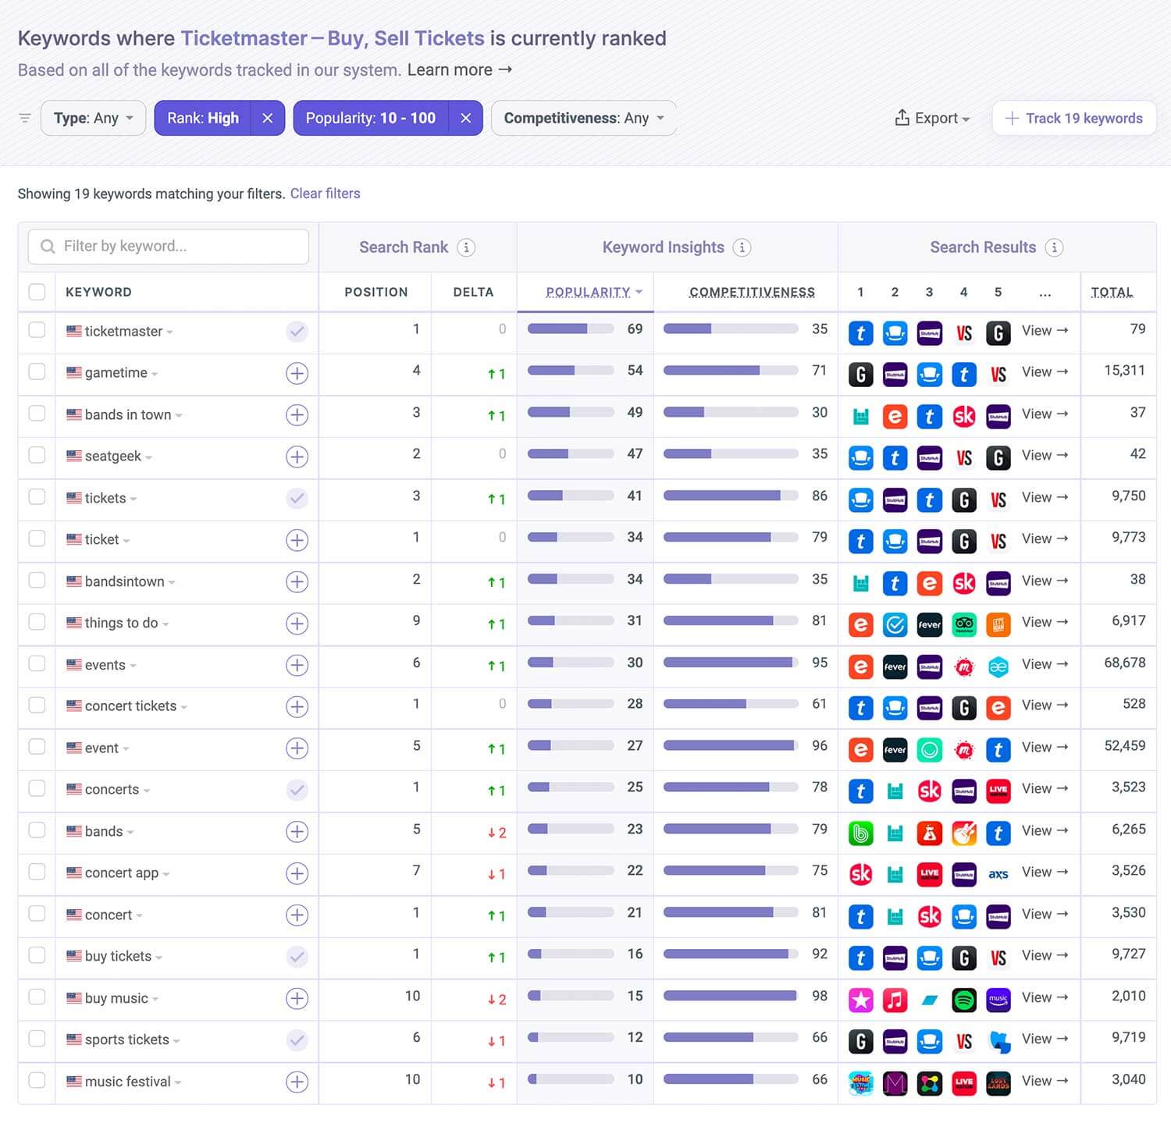The height and width of the screenshot is (1123, 1171).
Task: Click competitiveness bar in buy music row
Action: click(x=731, y=996)
